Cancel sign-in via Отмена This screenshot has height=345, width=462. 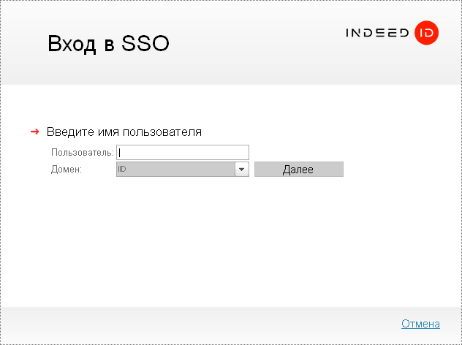[420, 324]
